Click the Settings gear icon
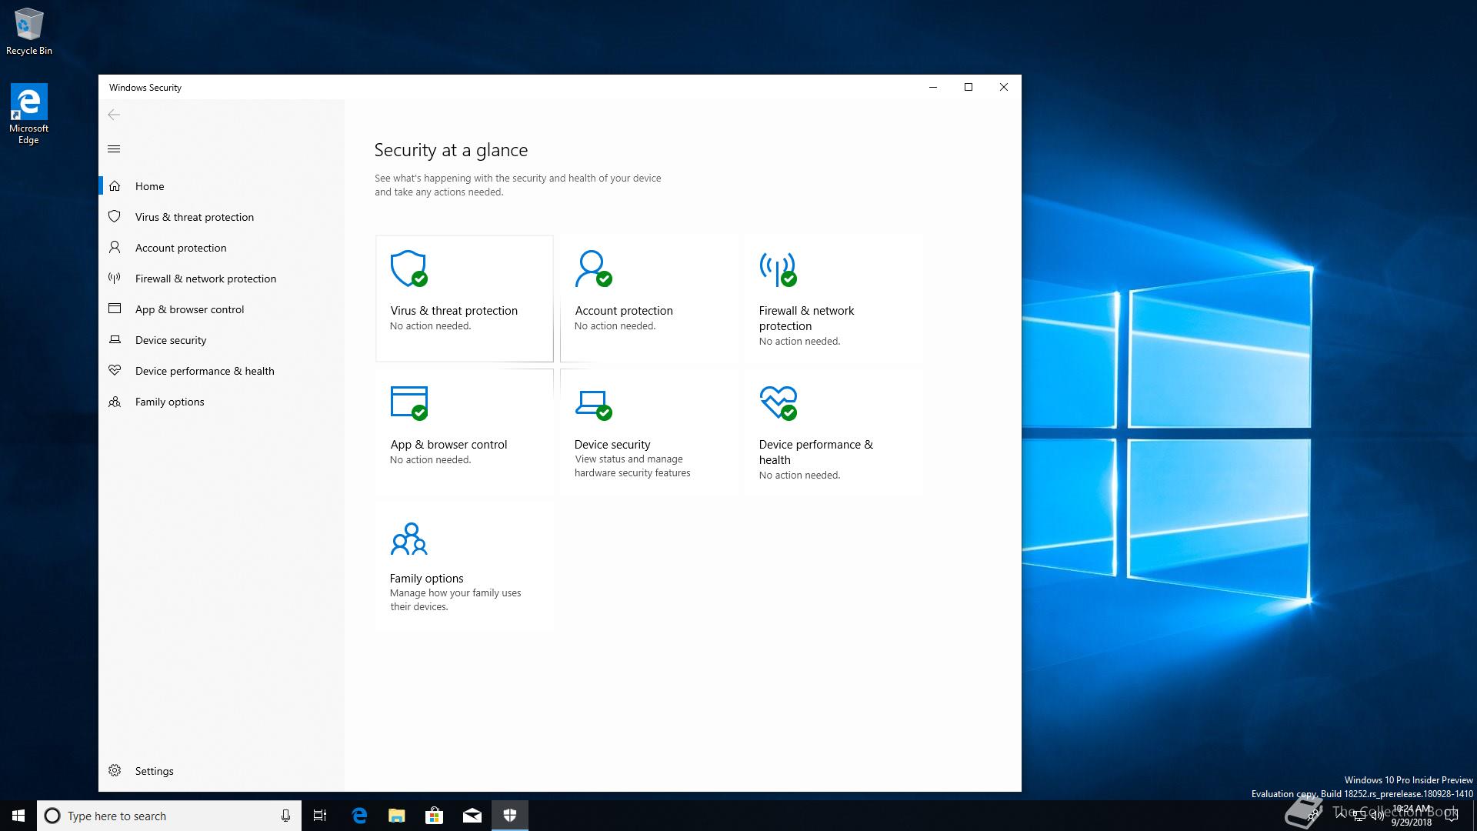Image resolution: width=1477 pixels, height=831 pixels. 115,770
